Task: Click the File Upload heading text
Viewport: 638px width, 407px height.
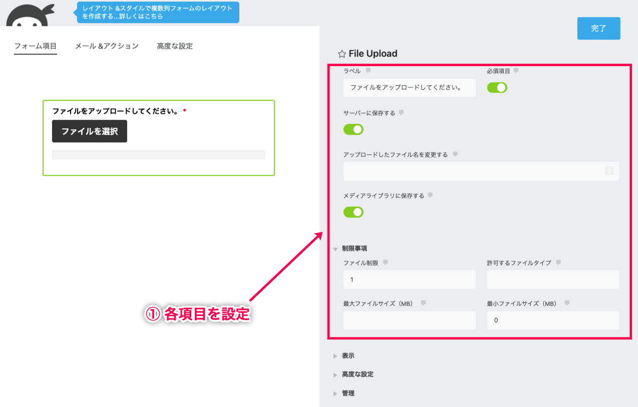Action: (373, 54)
